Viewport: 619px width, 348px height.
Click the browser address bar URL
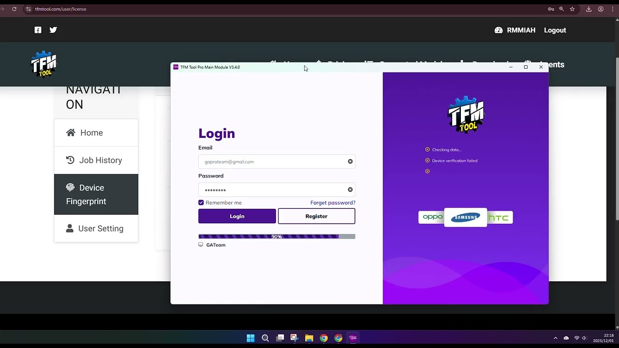(60, 9)
